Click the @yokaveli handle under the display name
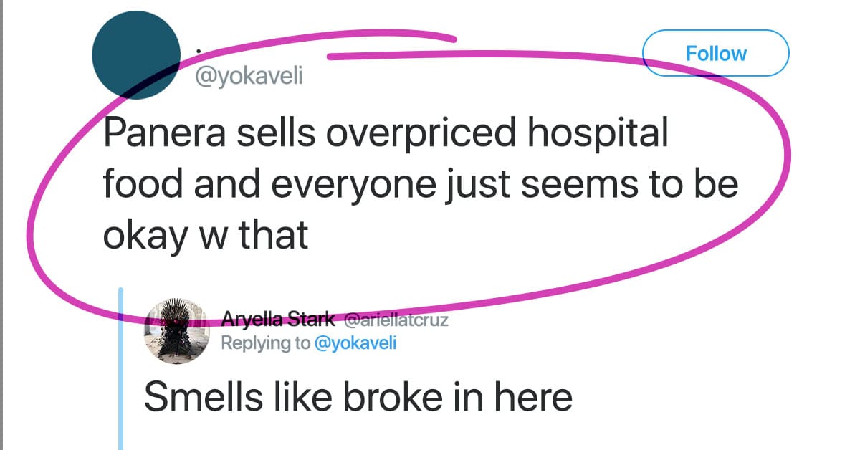The height and width of the screenshot is (450, 860). [249, 76]
